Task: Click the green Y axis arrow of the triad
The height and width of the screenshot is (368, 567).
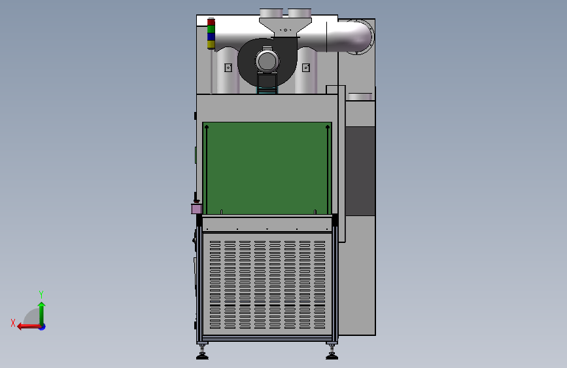Action: pos(42,313)
